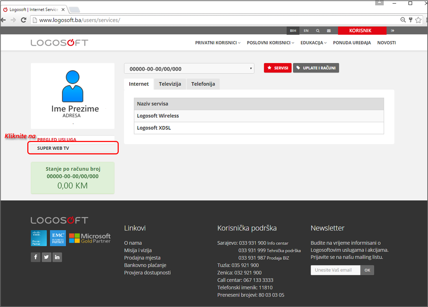Open Prodajna mjesta footer link

pyautogui.click(x=142, y=258)
